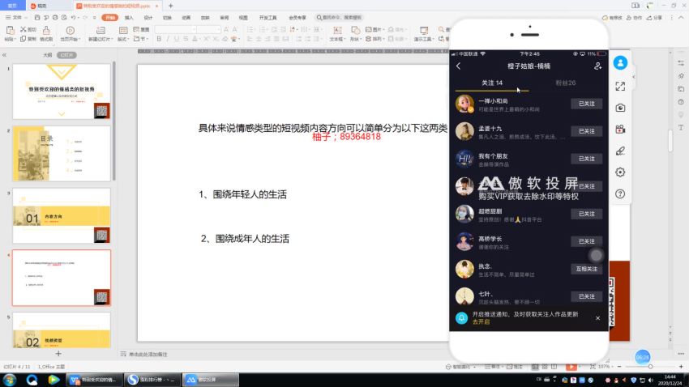Click 已关注 button for 一禅小和尚
Screen dimensions: 689x387
tap(586, 104)
